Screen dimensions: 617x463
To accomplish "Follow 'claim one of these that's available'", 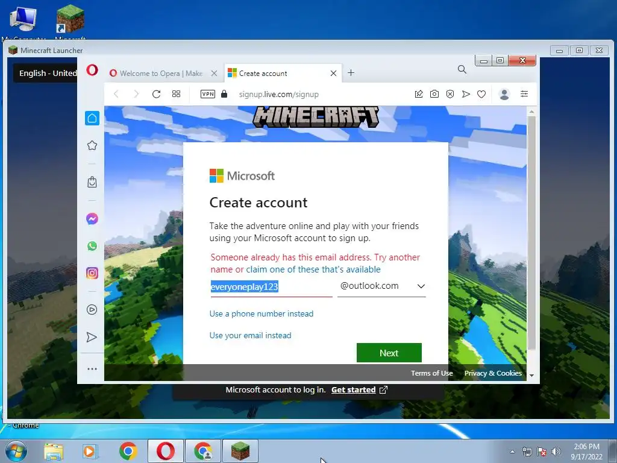I will pos(313,269).
